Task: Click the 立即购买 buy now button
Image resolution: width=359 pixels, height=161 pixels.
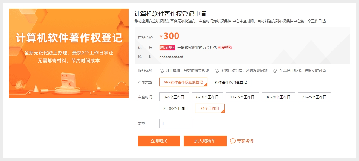Action: pyautogui.click(x=159, y=141)
